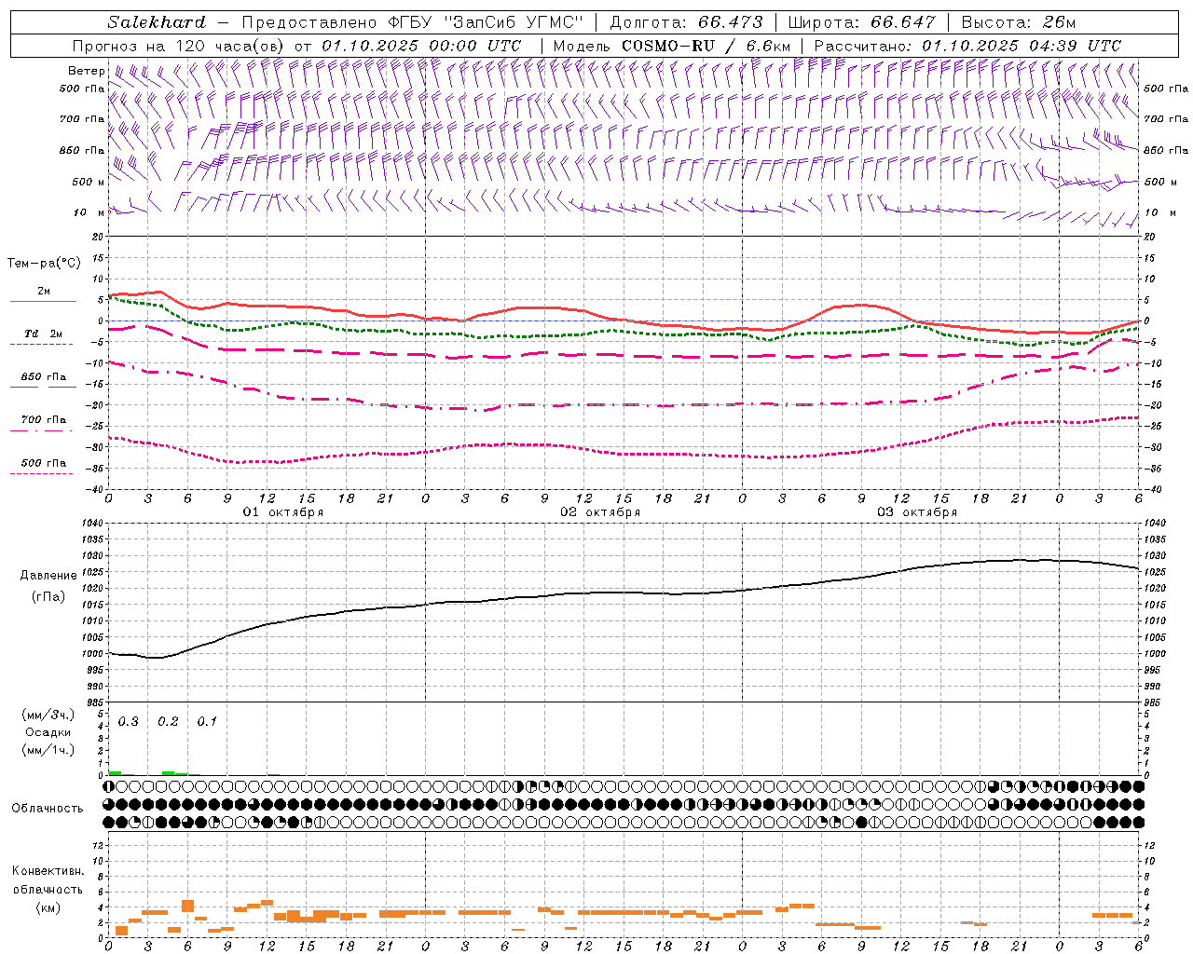Click the 'Тем-ра(°C)' temperature axis label
The height and width of the screenshot is (954, 1193).
click(44, 264)
